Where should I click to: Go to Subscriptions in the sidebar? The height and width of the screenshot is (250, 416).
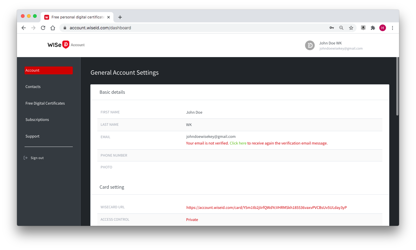pos(37,120)
